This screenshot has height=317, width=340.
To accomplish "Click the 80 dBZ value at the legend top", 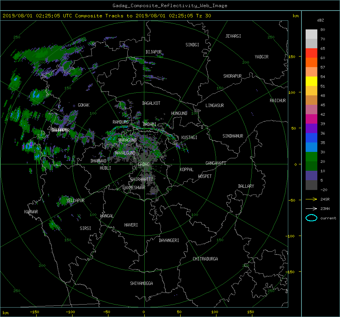I will 323,30.
